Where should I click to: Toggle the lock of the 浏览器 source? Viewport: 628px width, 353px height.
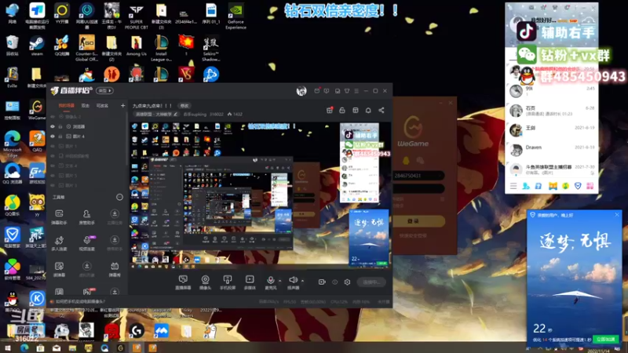61,126
